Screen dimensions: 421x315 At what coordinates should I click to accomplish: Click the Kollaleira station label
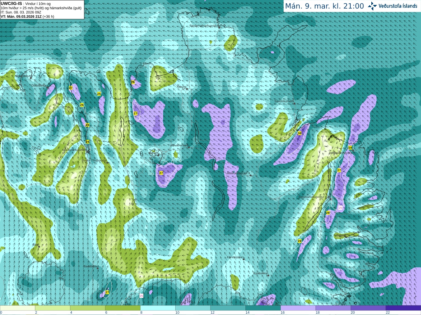pyautogui.click(x=340, y=235)
